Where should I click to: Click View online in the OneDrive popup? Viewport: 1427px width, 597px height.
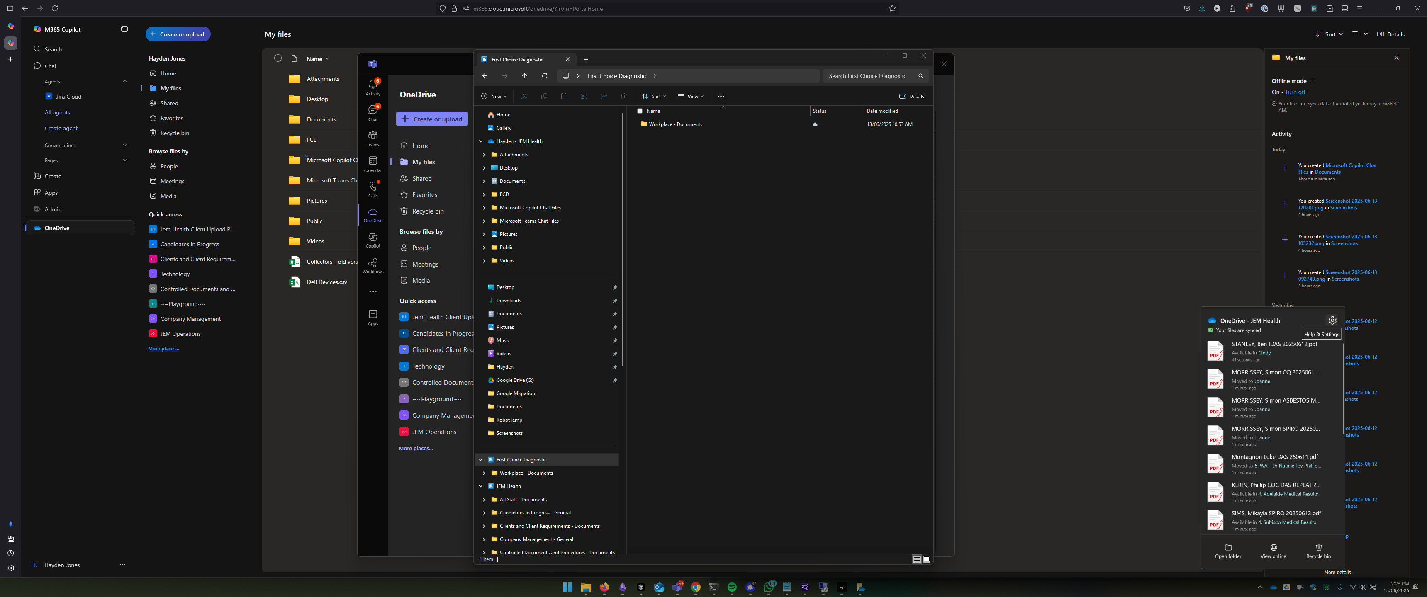[1273, 551]
